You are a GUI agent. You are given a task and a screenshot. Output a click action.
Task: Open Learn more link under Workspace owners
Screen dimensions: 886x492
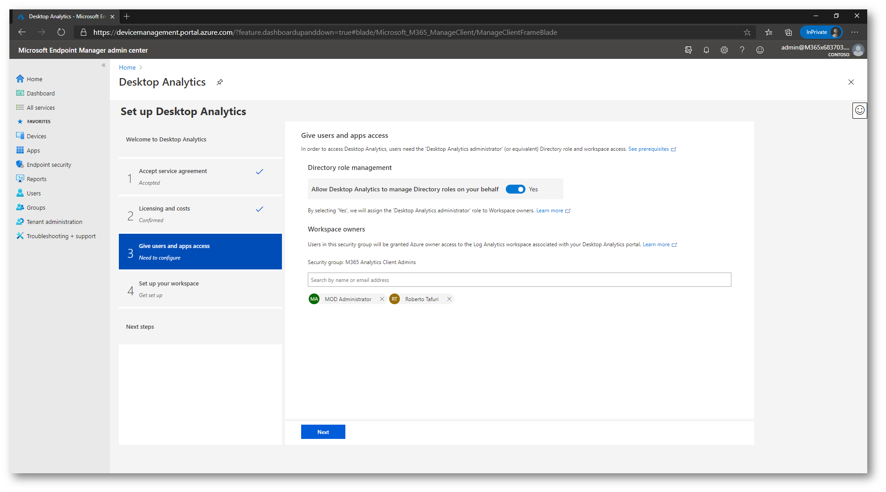pos(659,244)
